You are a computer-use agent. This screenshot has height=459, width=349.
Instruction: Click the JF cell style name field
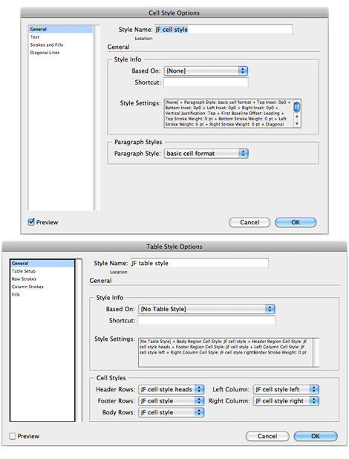(x=223, y=30)
